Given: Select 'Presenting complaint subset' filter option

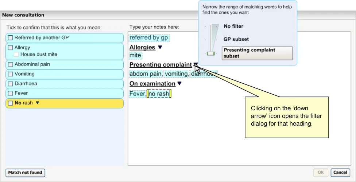Looking at the screenshot, I should pyautogui.click(x=257, y=53).
